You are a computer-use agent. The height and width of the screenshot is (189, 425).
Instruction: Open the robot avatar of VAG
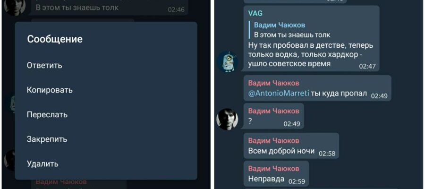(x=228, y=61)
